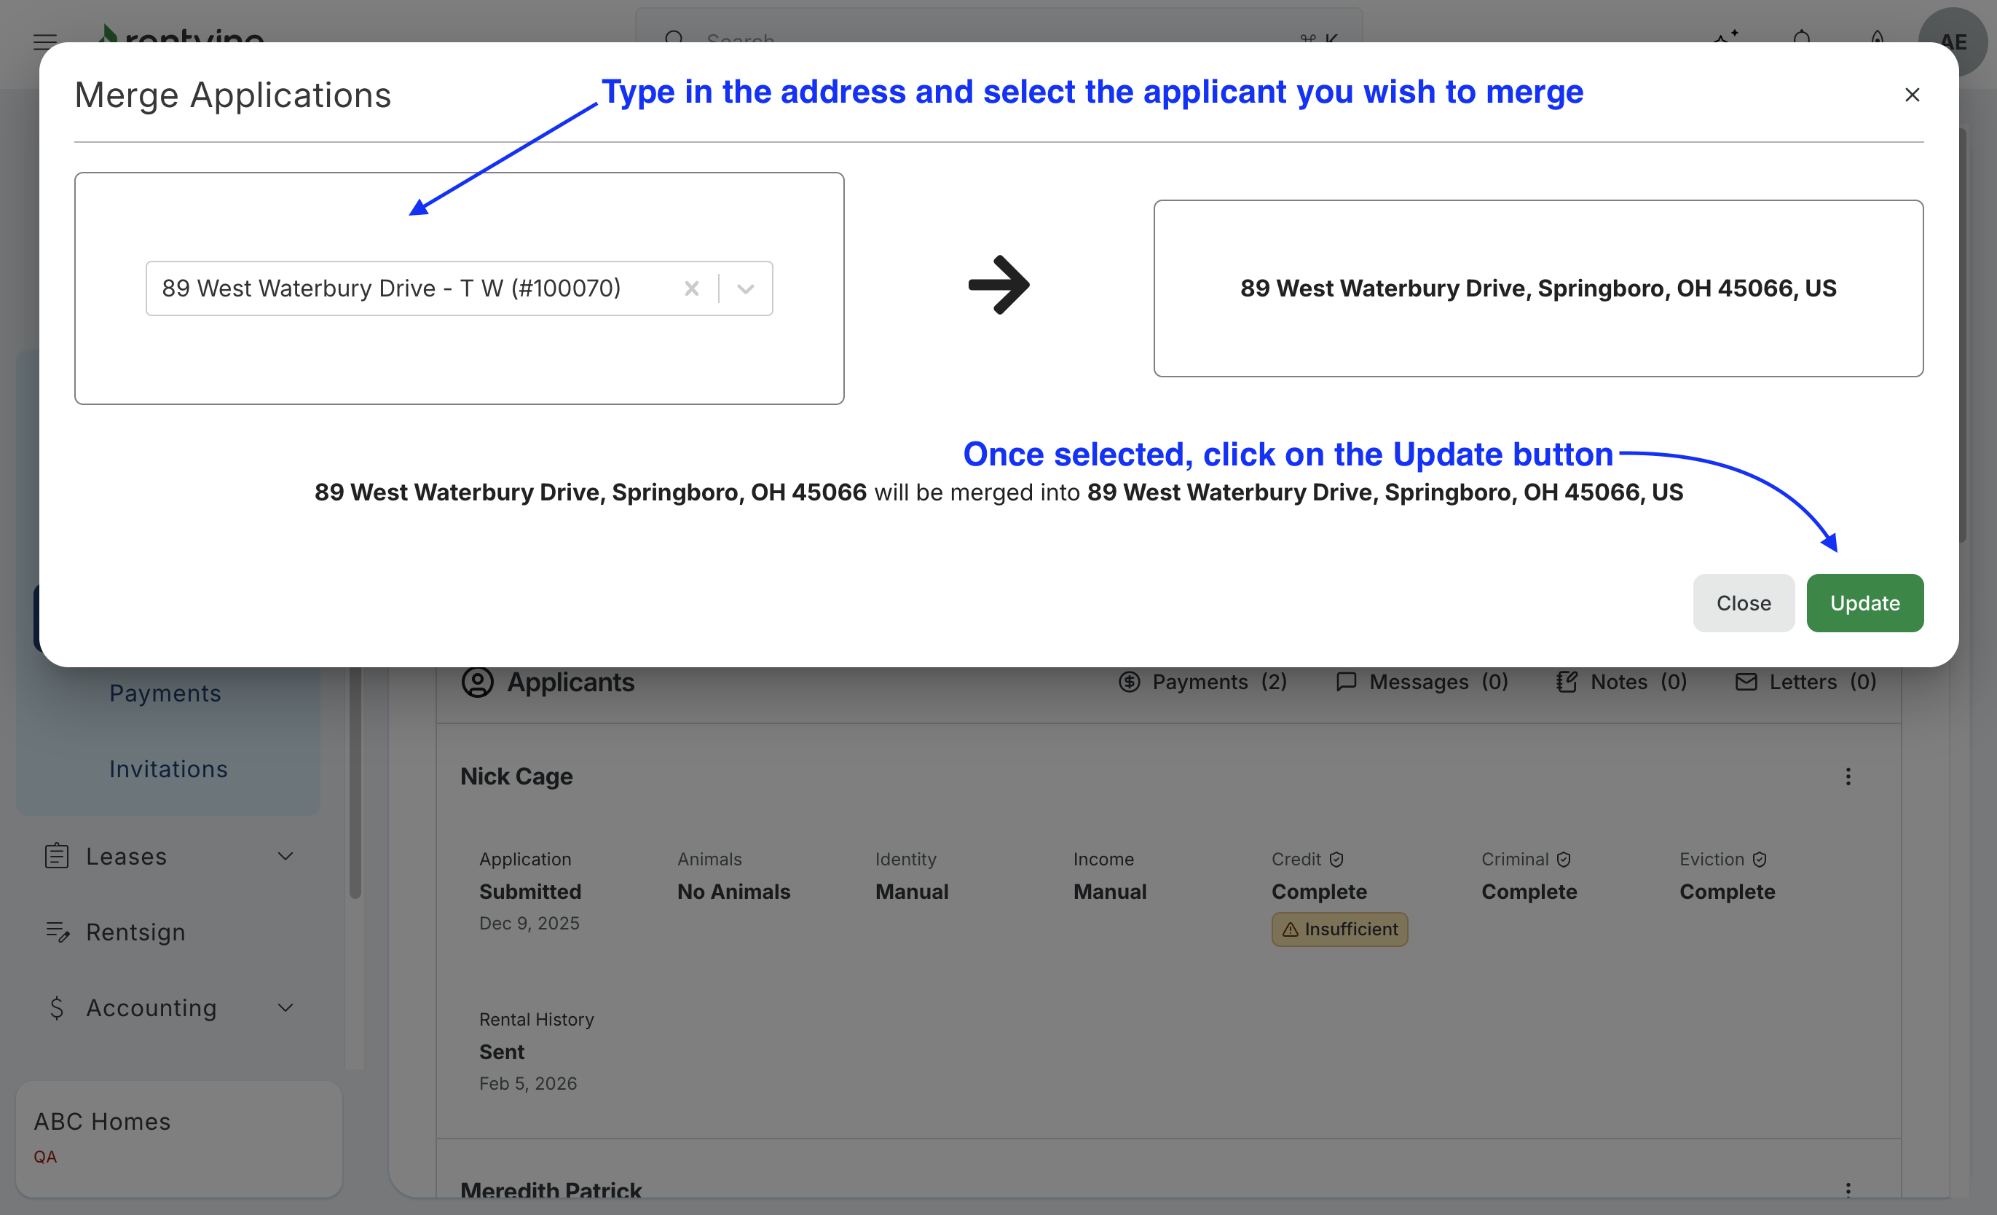This screenshot has height=1215, width=1997.
Task: Expand the Leases sidebar menu chevron
Action: pos(285,856)
